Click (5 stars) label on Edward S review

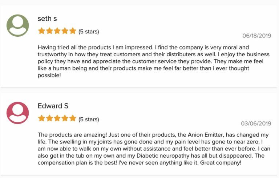pyautogui.click(x=89, y=119)
